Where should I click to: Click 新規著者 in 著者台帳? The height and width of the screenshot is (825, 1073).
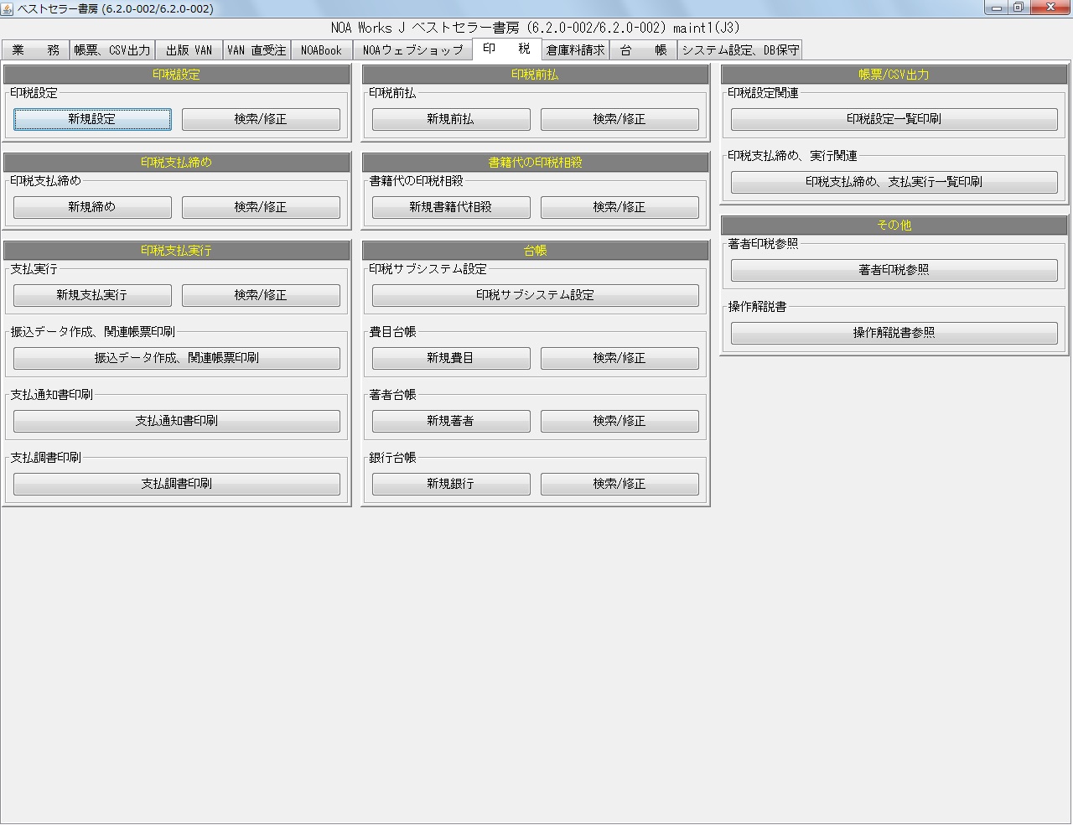pyautogui.click(x=451, y=421)
